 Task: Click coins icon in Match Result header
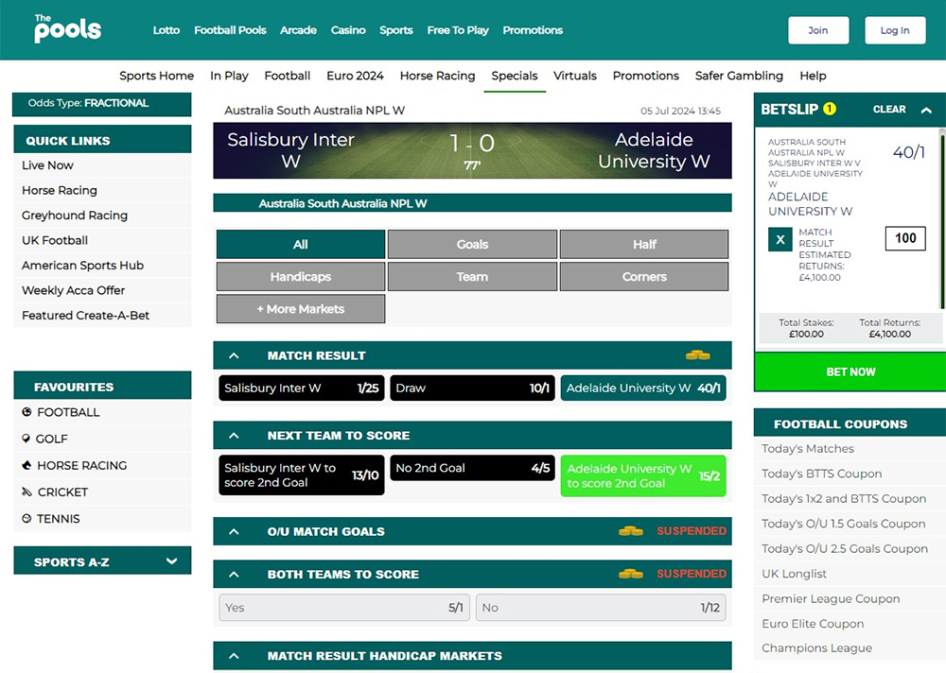[x=697, y=355]
